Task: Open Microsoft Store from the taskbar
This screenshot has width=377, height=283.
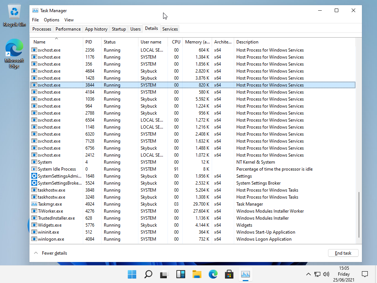Action: click(229, 274)
